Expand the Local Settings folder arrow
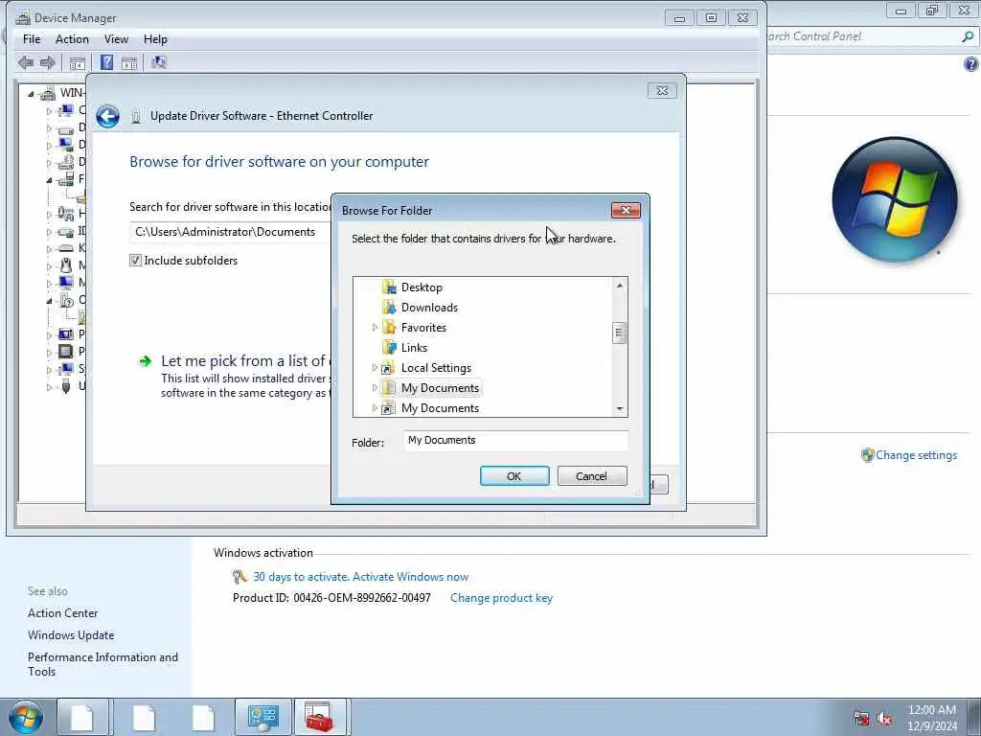The image size is (981, 736). (x=375, y=368)
